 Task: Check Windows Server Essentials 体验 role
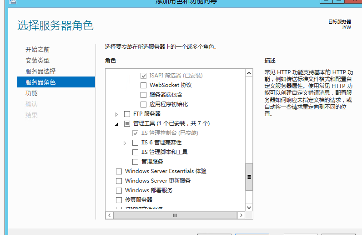click(119, 171)
